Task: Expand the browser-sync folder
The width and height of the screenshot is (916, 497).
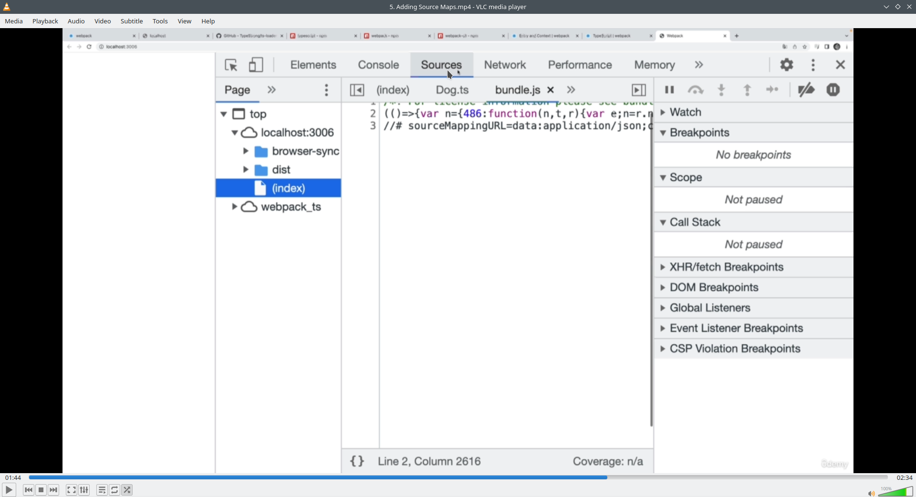Action: coord(246,151)
